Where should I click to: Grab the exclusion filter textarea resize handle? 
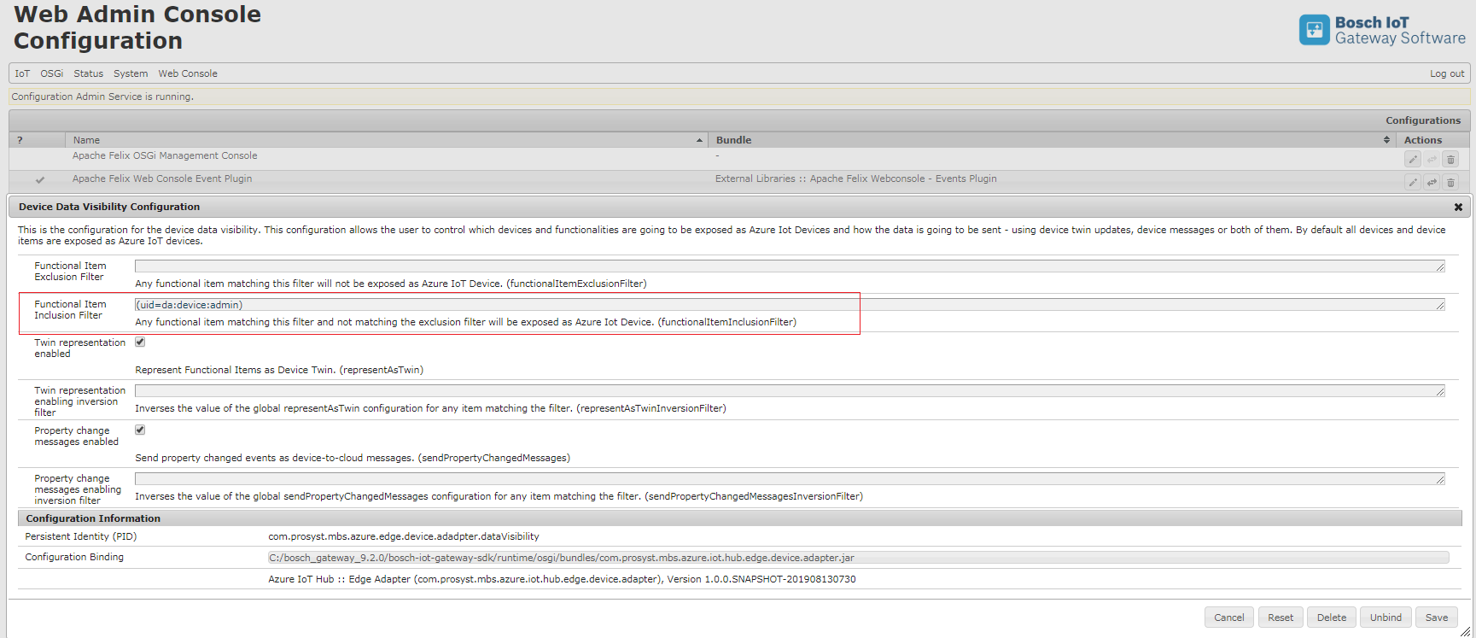1440,267
